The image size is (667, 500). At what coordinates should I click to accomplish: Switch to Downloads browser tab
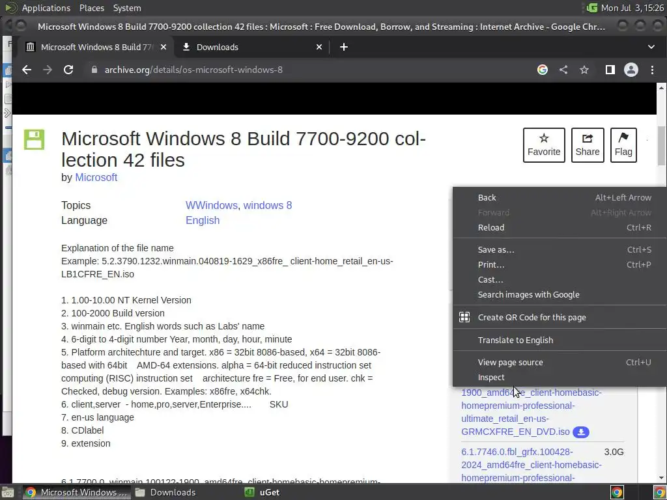pyautogui.click(x=252, y=47)
